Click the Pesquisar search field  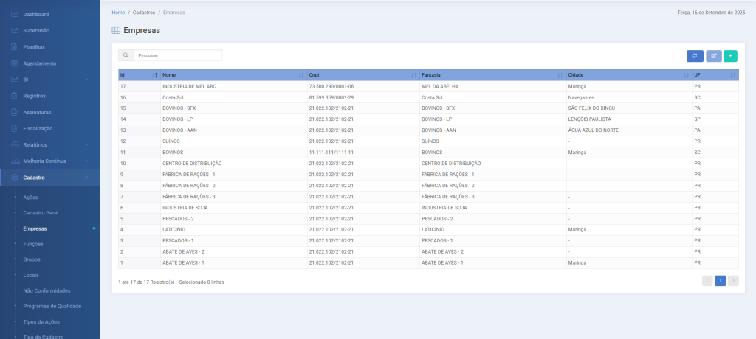[177, 55]
